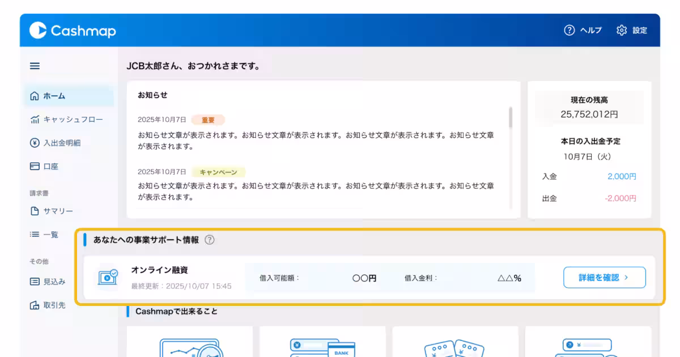Select the ホーム house icon in sidebar
The height and width of the screenshot is (357, 680).
pyautogui.click(x=33, y=96)
